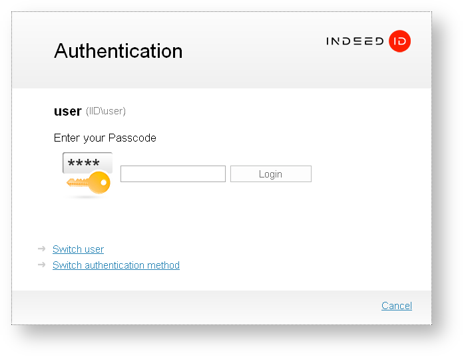Cancel the authentication dialog

(396, 306)
